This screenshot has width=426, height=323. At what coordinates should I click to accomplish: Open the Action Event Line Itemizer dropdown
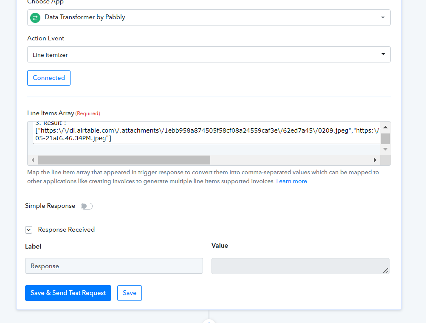tap(209, 54)
